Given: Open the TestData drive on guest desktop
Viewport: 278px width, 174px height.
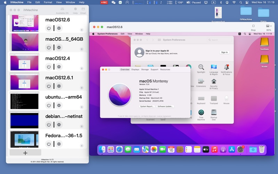Looking at the screenshot, I should coord(264,44).
